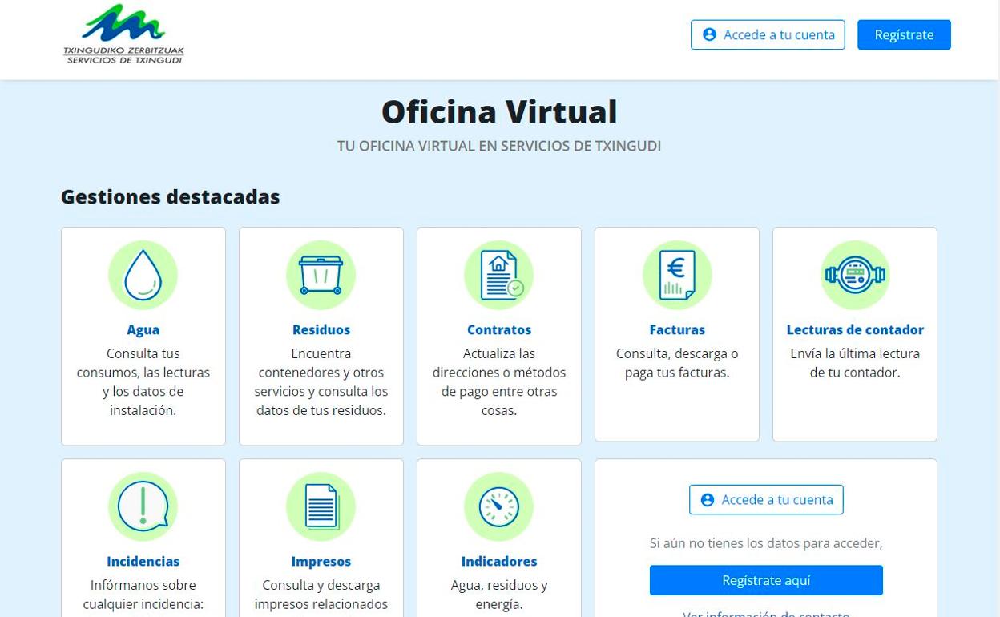This screenshot has width=1000, height=617.
Task: Click the Indicadores gauge icon
Action: [498, 506]
